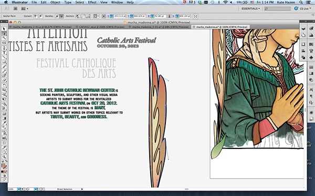Expand the Direct Selection status bar menu
This screenshot has width=315, height=196.
point(82,189)
